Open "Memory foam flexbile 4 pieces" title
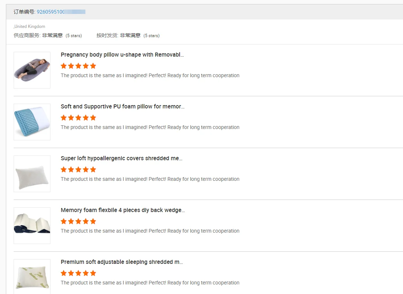Screen dimensions: 403x294 (123, 210)
